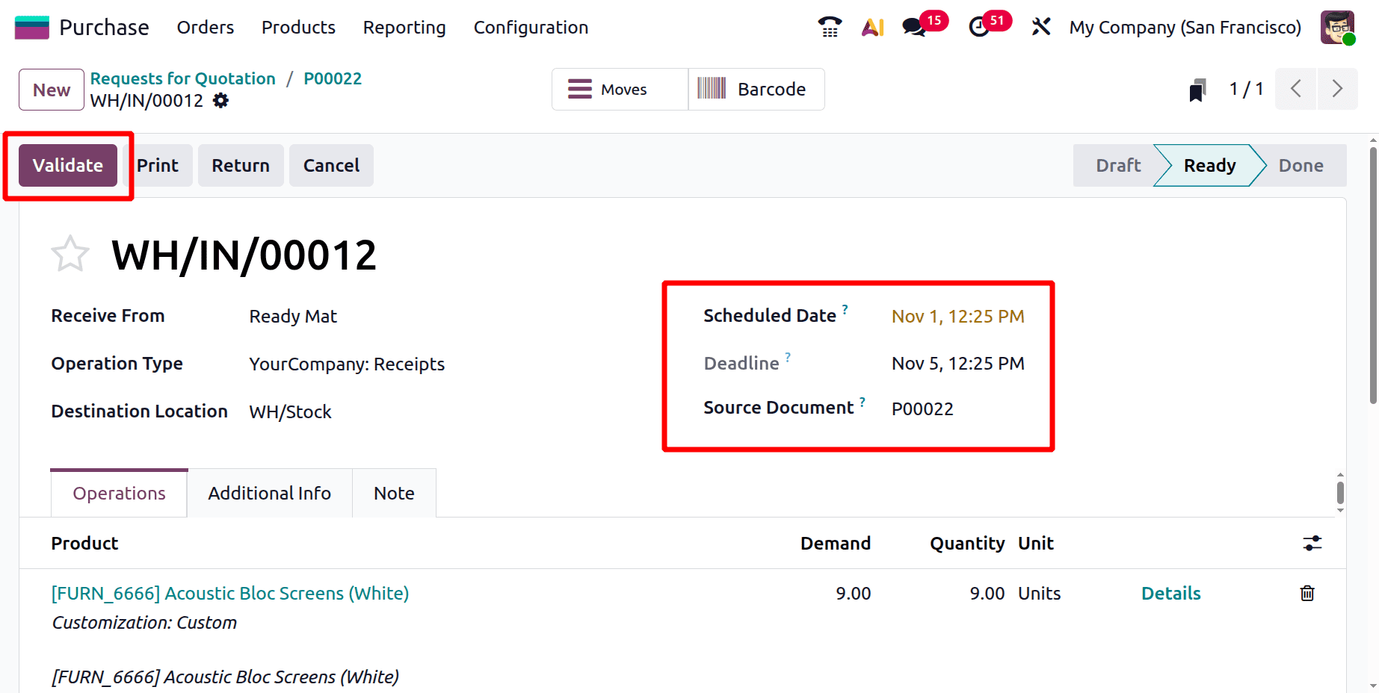Image resolution: width=1379 pixels, height=693 pixels.
Task: Delete the Acoustic Bloc Screens line
Action: pos(1306,593)
